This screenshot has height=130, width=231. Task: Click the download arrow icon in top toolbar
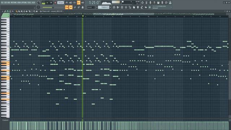170,3
